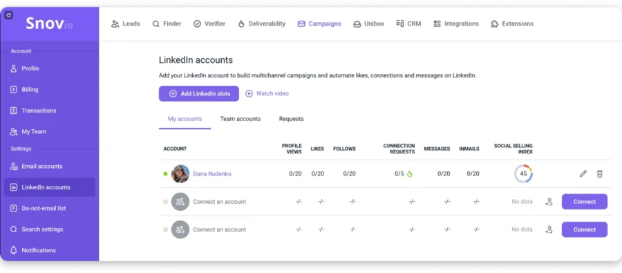Open the Leads menu
This screenshot has width=622, height=273.
coord(125,23)
